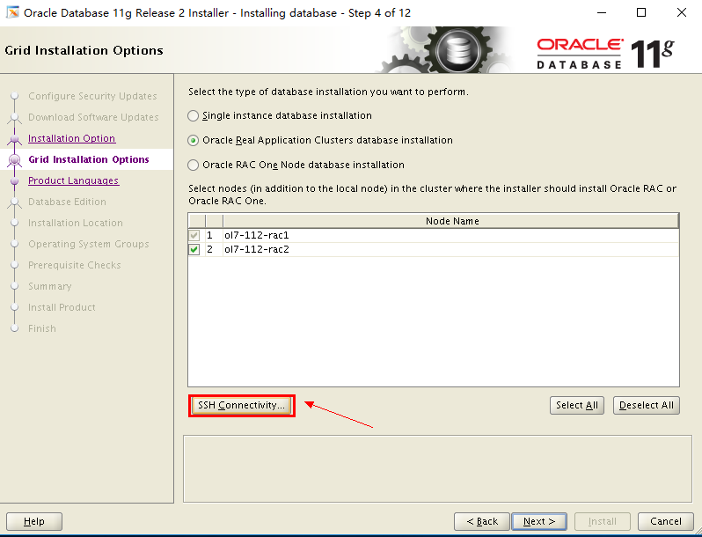This screenshot has width=702, height=537.
Task: Toggle checkbox for node ol7-112-rac2
Action: click(x=194, y=249)
